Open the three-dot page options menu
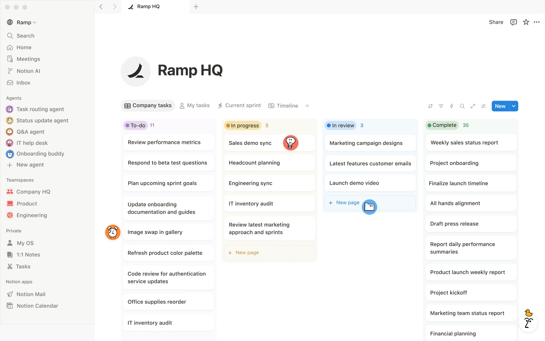The image size is (545, 341). coord(536,22)
